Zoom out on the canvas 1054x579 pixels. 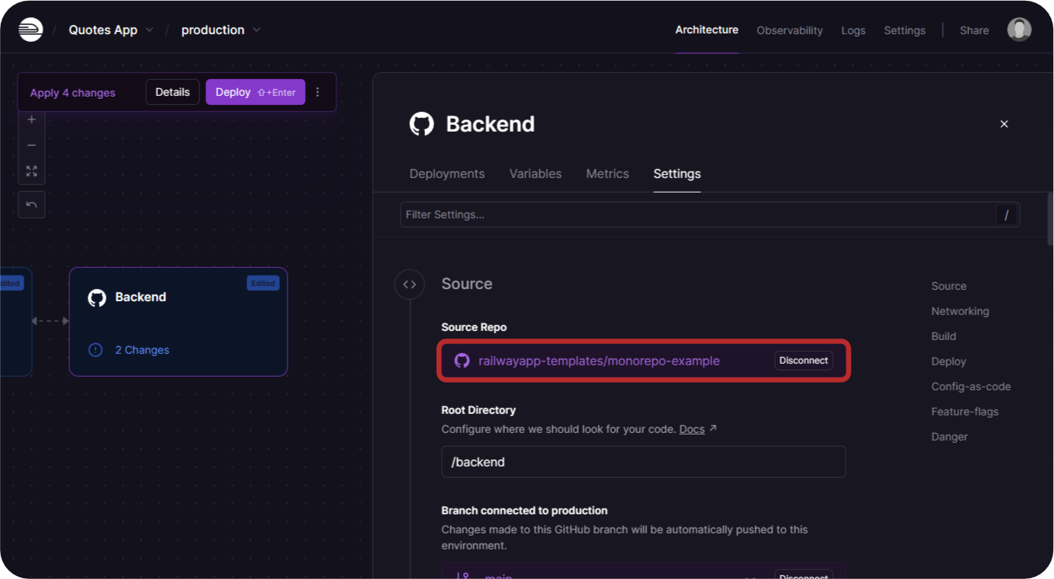[x=31, y=145]
